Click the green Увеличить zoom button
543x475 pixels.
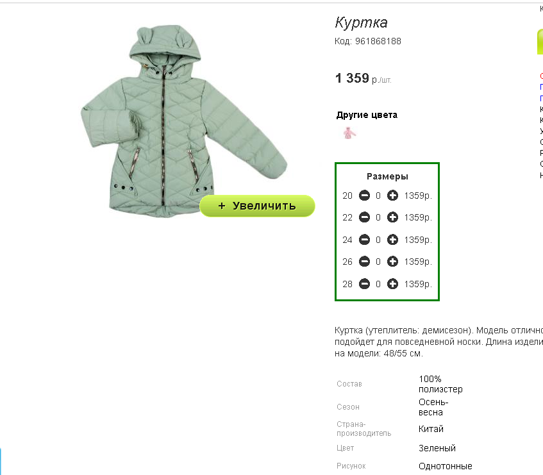[257, 206]
